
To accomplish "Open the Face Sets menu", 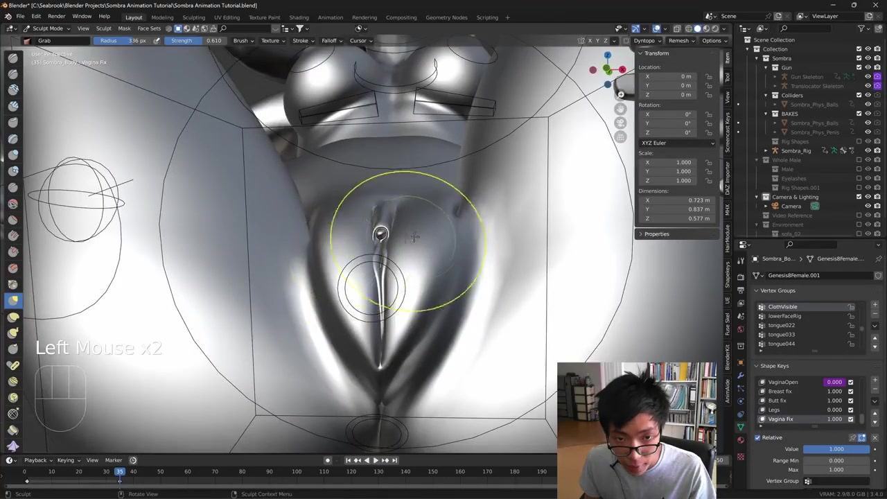I will coord(149,28).
